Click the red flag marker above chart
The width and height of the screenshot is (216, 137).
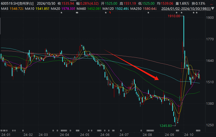(109, 13)
